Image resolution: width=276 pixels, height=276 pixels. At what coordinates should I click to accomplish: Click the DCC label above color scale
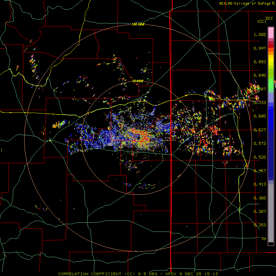[x=269, y=18]
